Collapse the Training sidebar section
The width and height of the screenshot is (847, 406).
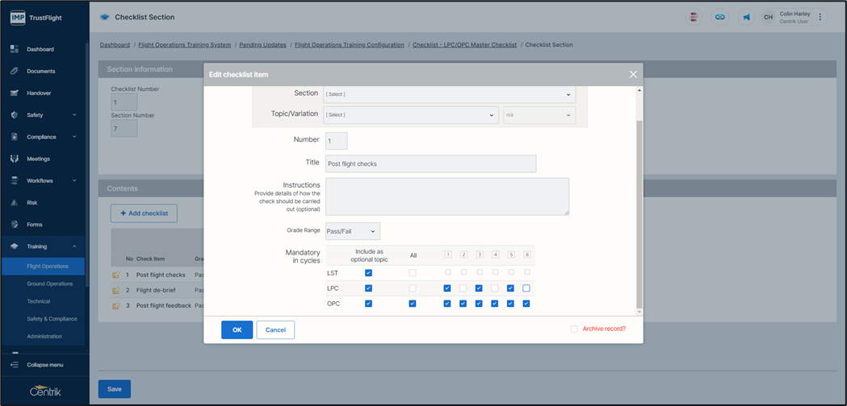tap(73, 246)
